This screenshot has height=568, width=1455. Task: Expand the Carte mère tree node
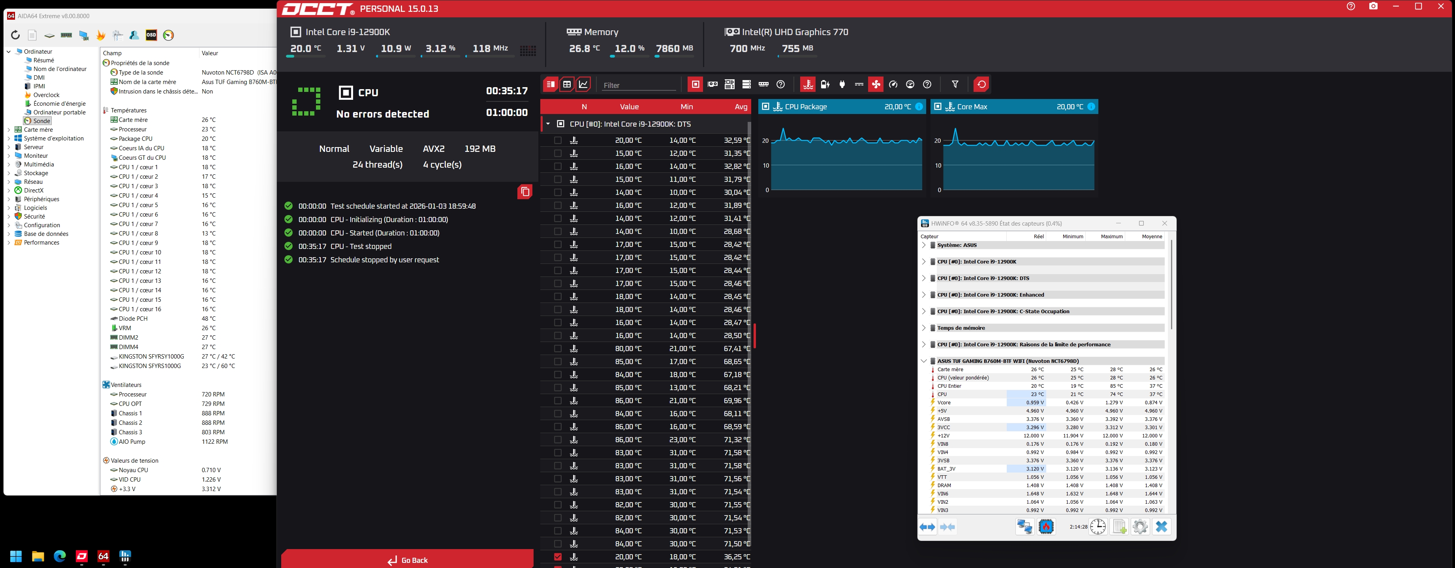pyautogui.click(x=8, y=130)
